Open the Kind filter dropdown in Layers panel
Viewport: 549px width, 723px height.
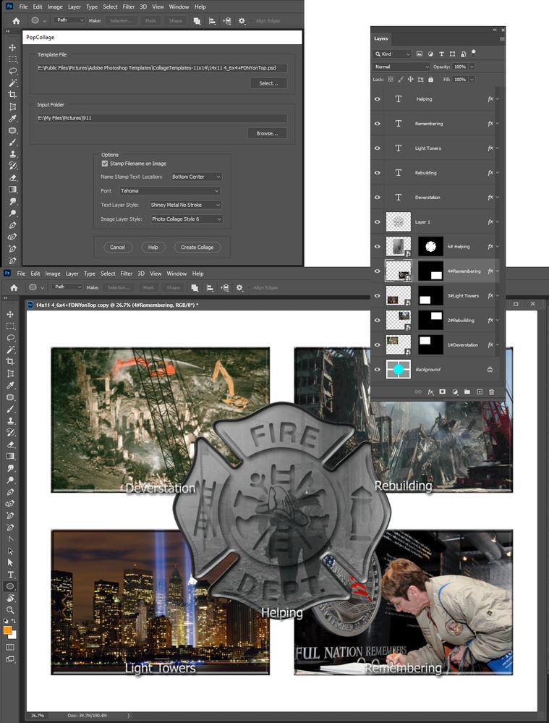(x=393, y=54)
